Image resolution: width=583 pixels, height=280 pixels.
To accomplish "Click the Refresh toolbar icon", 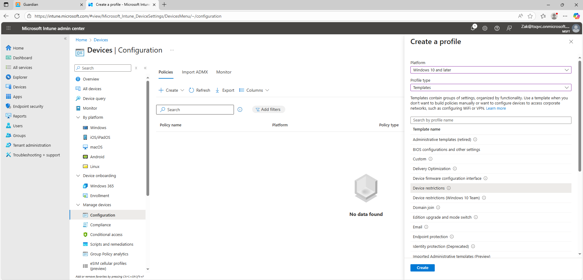I will point(191,90).
